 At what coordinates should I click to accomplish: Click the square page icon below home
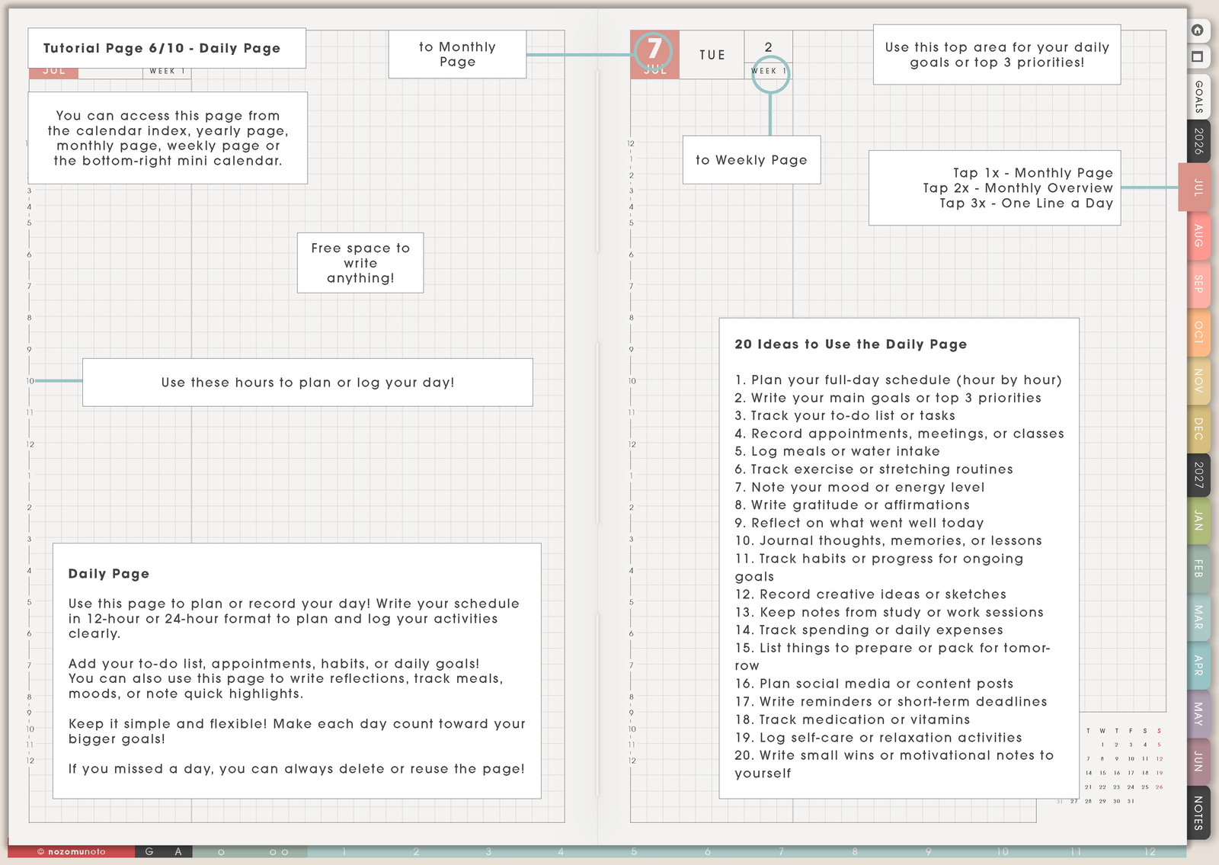1198,57
